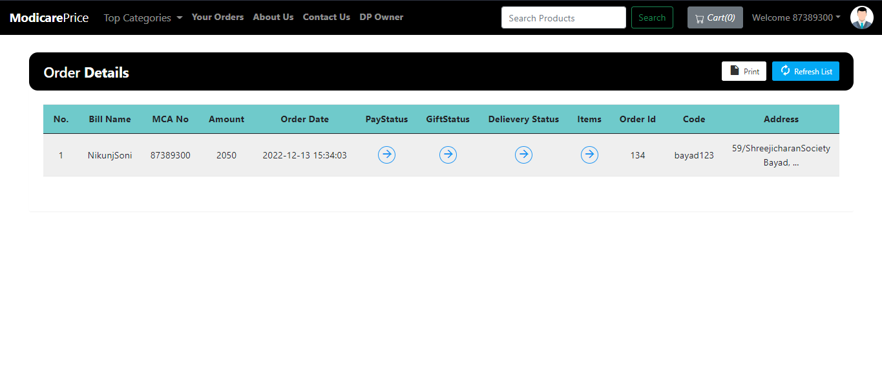This screenshot has height=388, width=882.
Task: Click the ModicarePrice logo link
Action: click(49, 18)
